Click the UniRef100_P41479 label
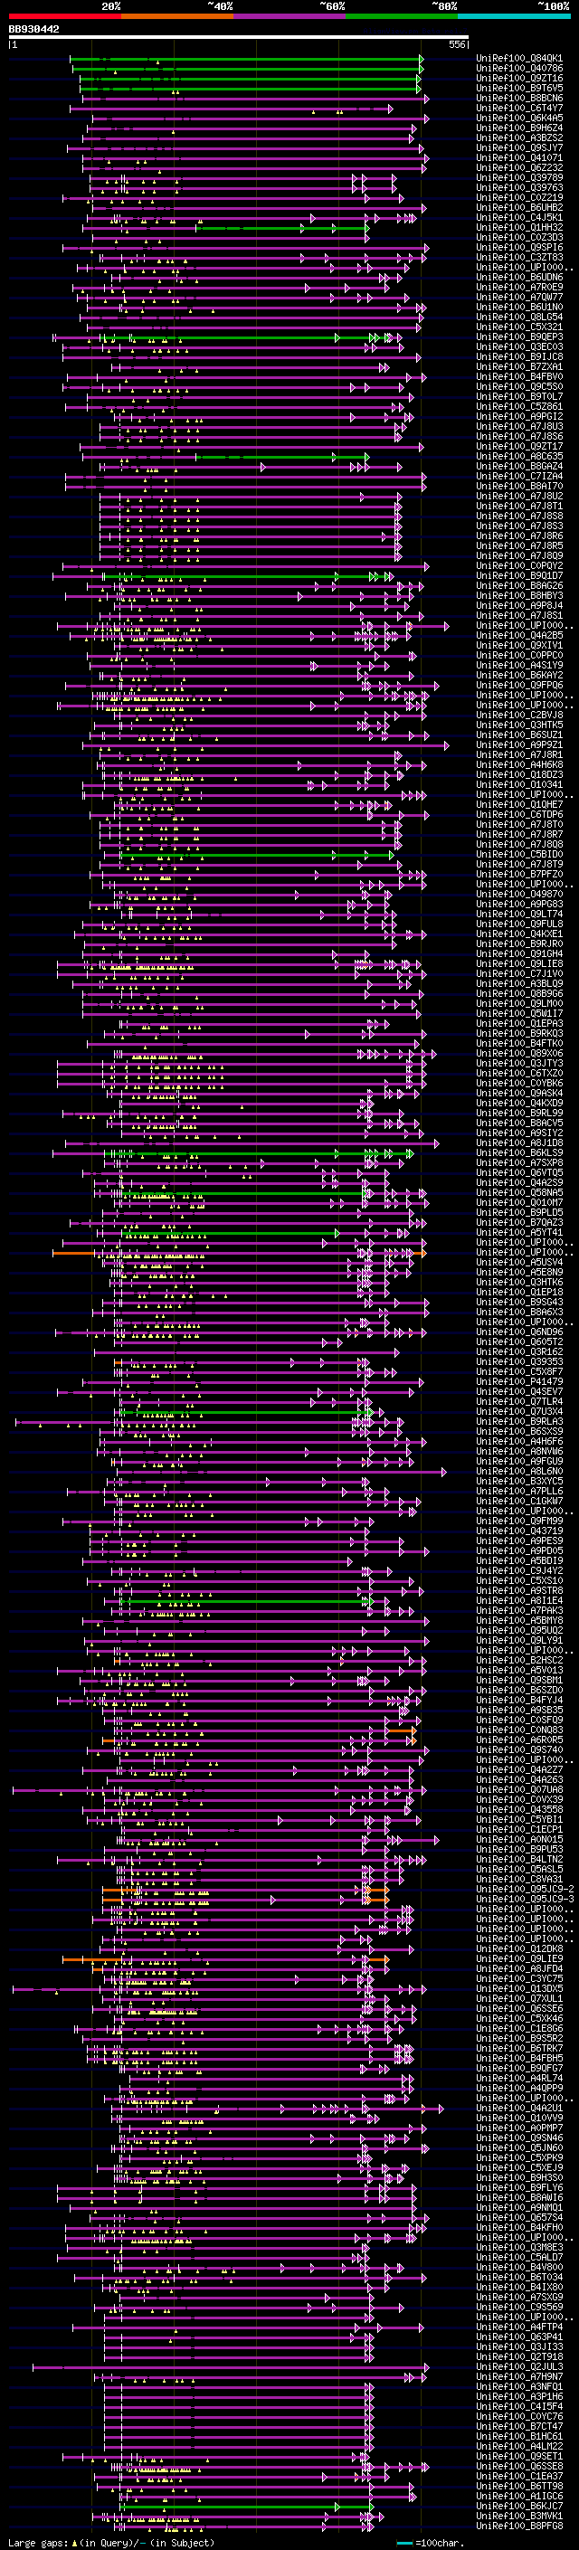This screenshot has height=2550, width=579. coord(519,1381)
